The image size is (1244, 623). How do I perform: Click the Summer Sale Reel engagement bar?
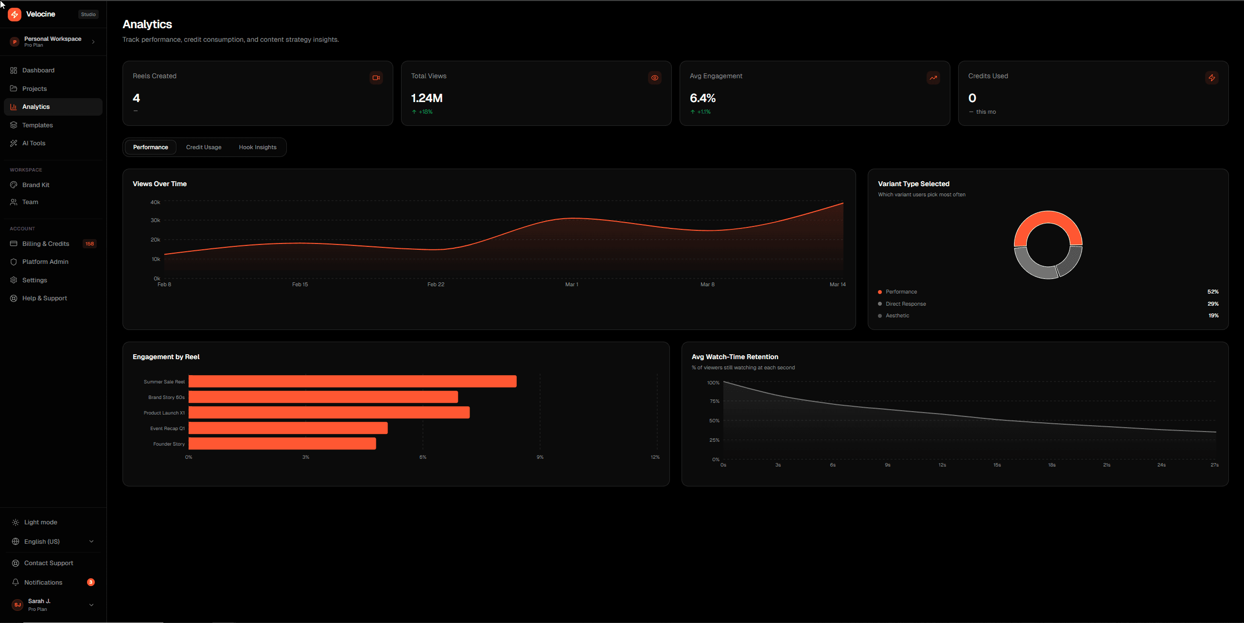(352, 381)
